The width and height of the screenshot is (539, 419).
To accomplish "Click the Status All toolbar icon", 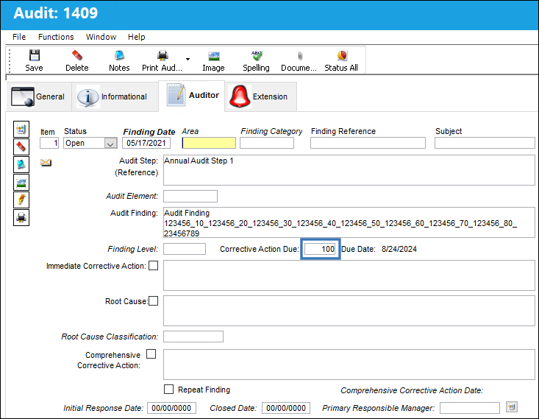I will tap(342, 55).
